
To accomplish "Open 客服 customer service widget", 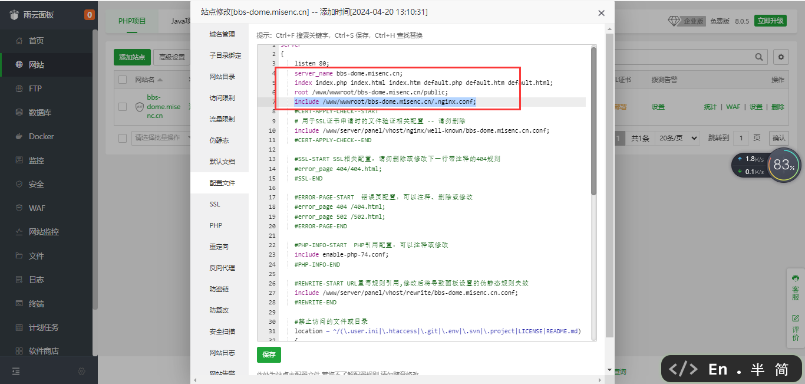I will 796,288.
